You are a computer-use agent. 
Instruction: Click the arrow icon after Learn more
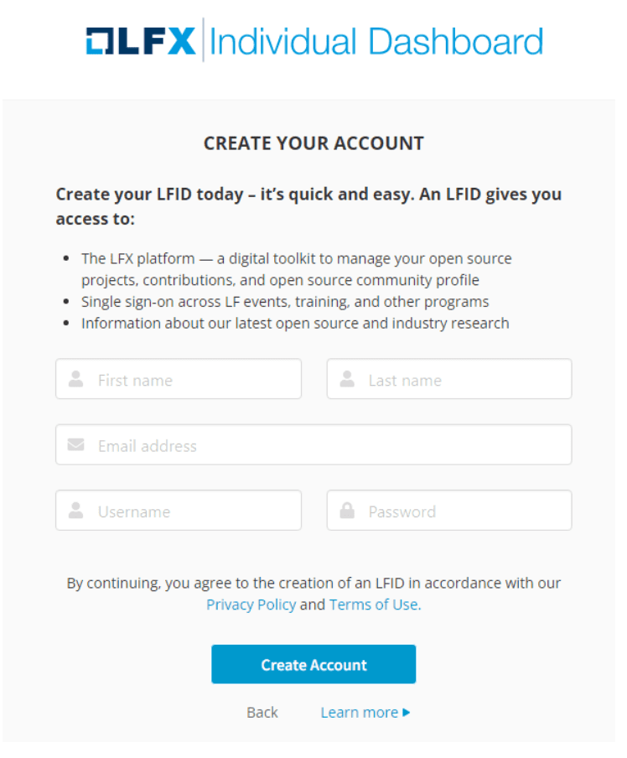[x=407, y=712]
